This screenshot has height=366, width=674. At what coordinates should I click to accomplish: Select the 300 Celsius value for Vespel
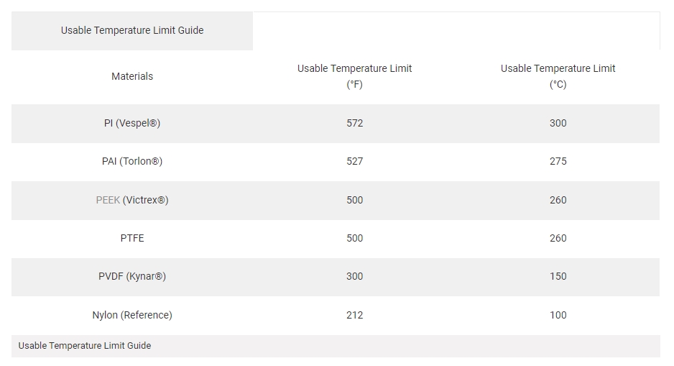558,123
